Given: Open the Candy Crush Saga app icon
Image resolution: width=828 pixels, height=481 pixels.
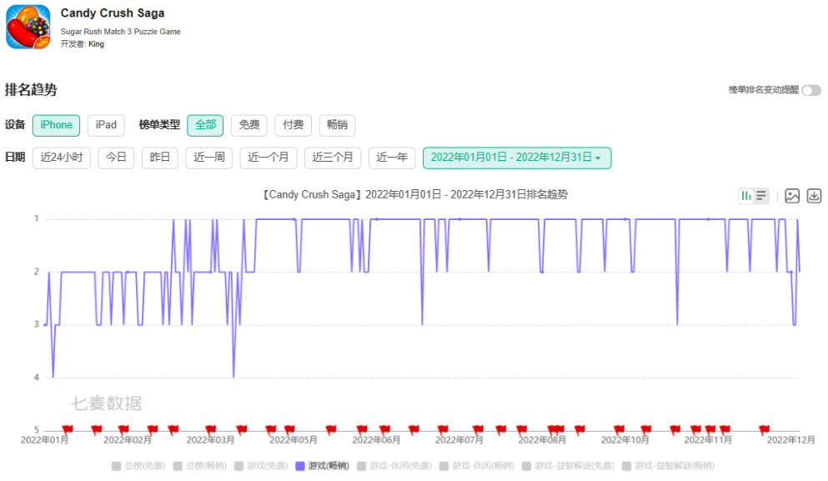Looking at the screenshot, I should point(28,28).
